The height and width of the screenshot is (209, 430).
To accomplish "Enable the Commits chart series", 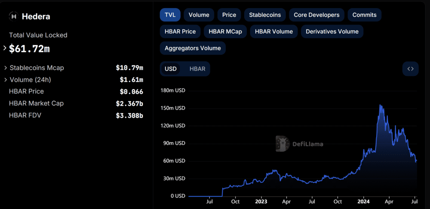I will (x=364, y=15).
